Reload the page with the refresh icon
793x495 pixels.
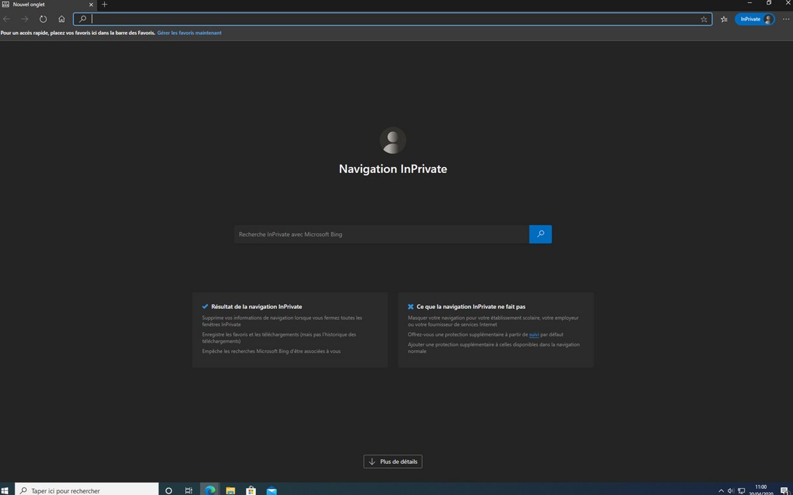pyautogui.click(x=43, y=19)
